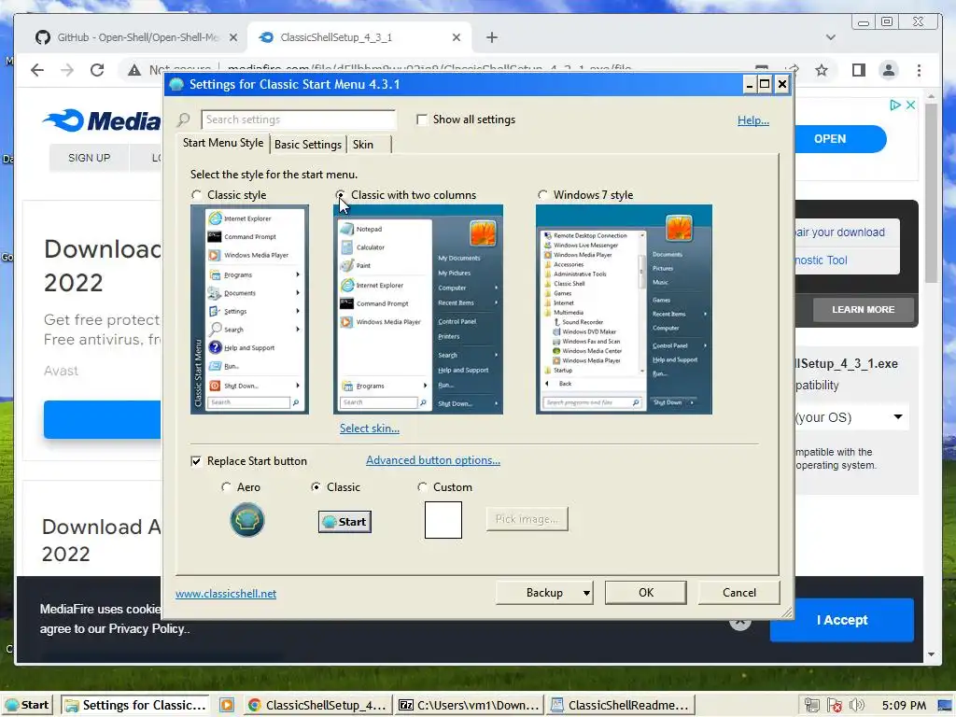
Task: Click the Select skin link
Action: [370, 429]
